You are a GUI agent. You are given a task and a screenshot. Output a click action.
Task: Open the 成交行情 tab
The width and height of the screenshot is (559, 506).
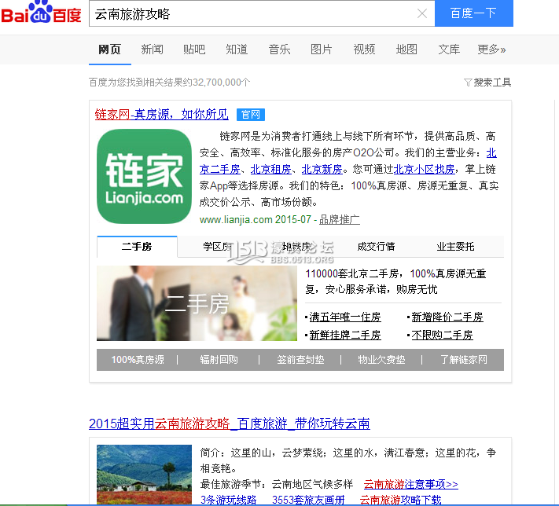pyautogui.click(x=376, y=247)
